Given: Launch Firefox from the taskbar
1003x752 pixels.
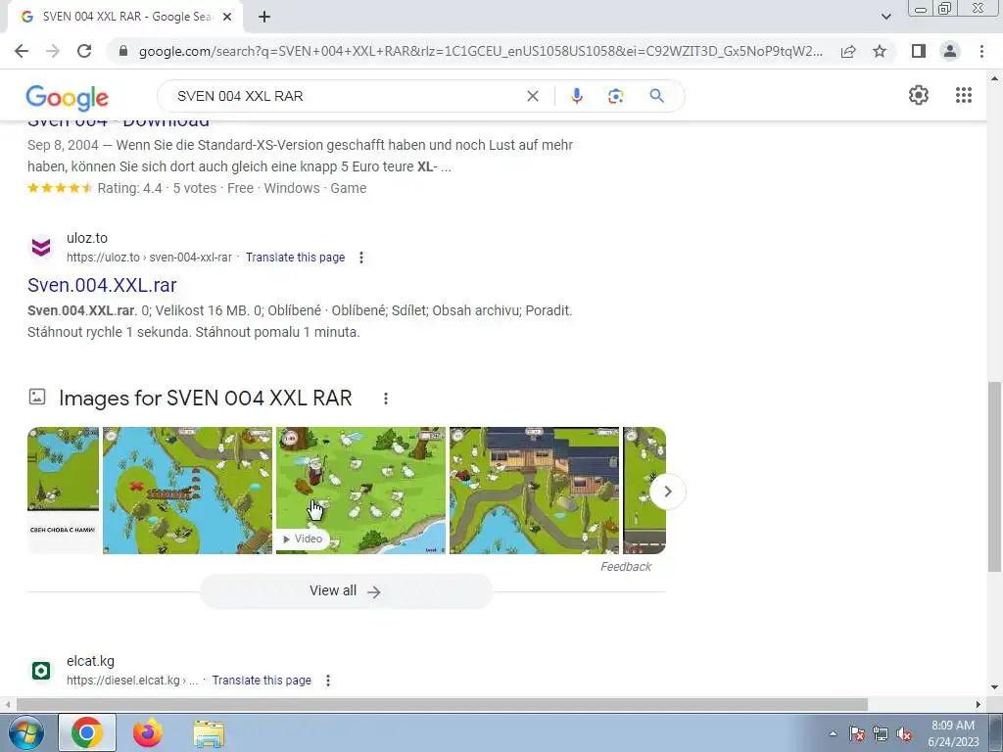Looking at the screenshot, I should (148, 732).
